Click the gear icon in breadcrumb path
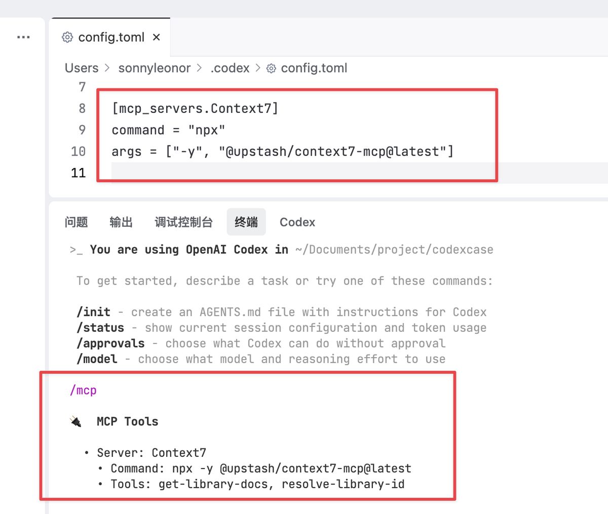 point(272,68)
